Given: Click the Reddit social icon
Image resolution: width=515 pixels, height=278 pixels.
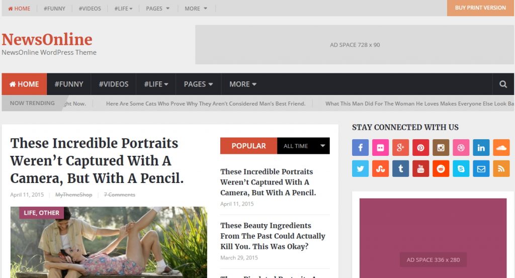Looking at the screenshot, I should [x=441, y=168].
